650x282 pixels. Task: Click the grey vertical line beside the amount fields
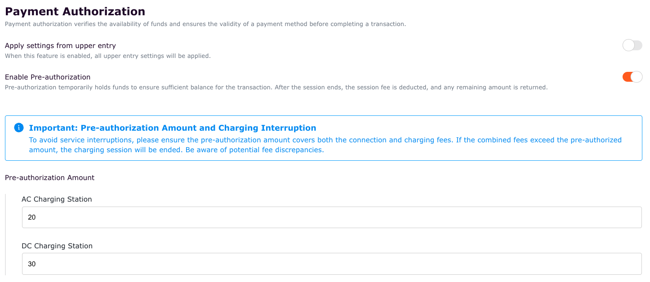[x=5, y=234]
